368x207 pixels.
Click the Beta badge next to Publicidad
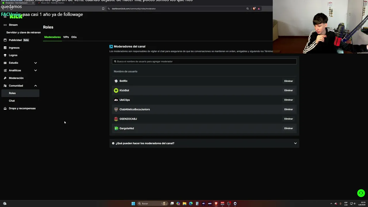26,40
